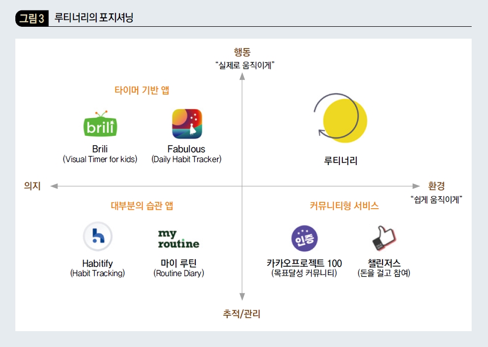The height and width of the screenshot is (347, 488).
Task: Click the 루티너리 name under yellow logo
Action: coord(340,161)
